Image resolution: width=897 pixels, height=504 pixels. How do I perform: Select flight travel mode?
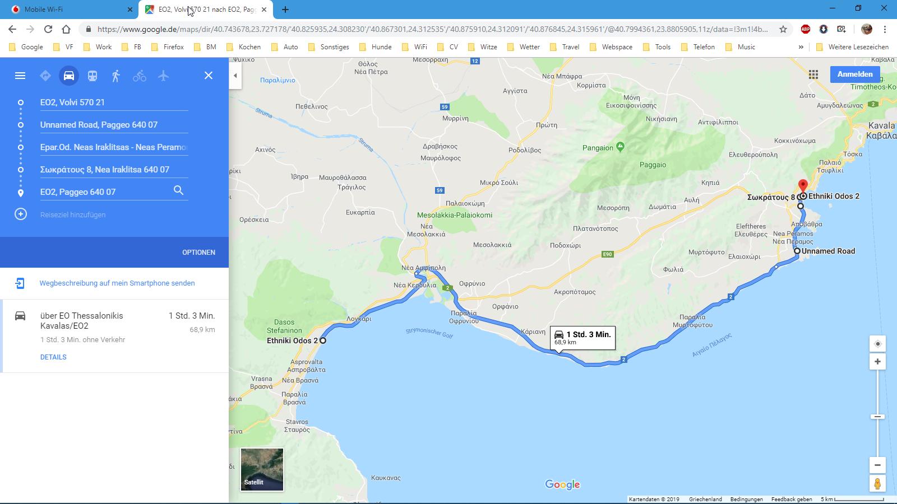pos(163,76)
